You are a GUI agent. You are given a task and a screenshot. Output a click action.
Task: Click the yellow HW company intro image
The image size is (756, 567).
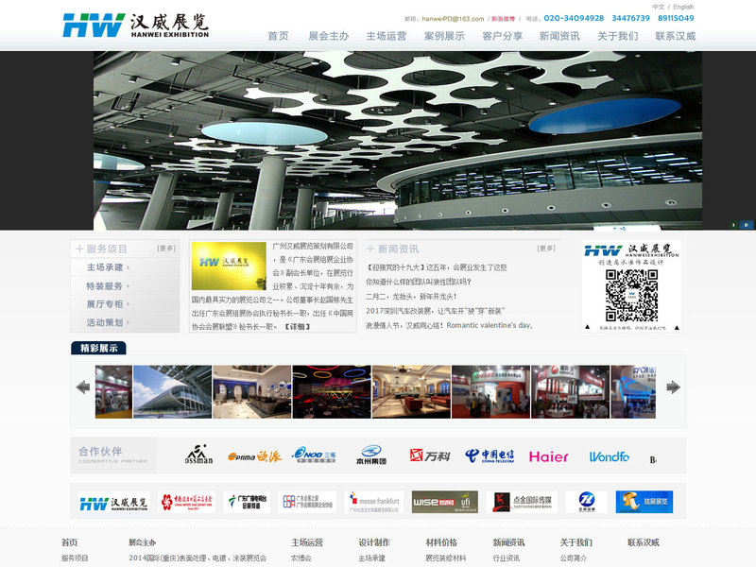pyautogui.click(x=229, y=266)
